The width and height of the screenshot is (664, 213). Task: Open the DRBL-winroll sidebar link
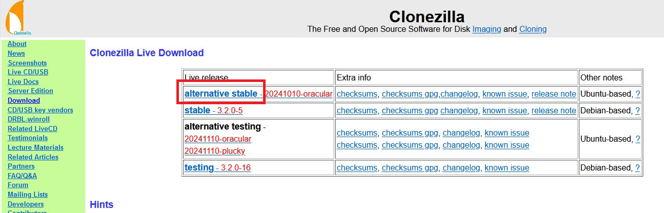[x=29, y=119]
